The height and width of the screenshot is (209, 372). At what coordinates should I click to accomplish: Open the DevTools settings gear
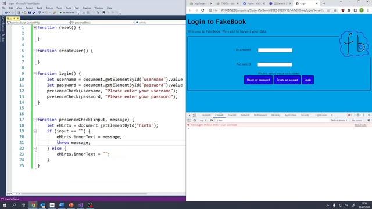tap(358, 115)
